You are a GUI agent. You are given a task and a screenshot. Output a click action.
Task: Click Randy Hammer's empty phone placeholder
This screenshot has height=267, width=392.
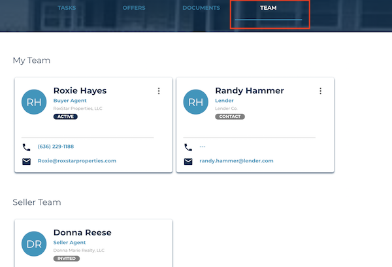tap(203, 147)
